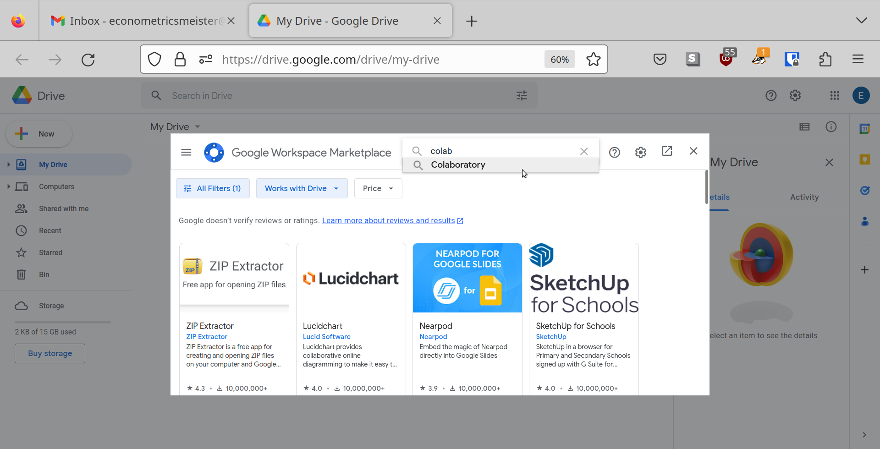Open uBlock Origin extension icon
Screen dimensions: 880x449
(x=727, y=58)
